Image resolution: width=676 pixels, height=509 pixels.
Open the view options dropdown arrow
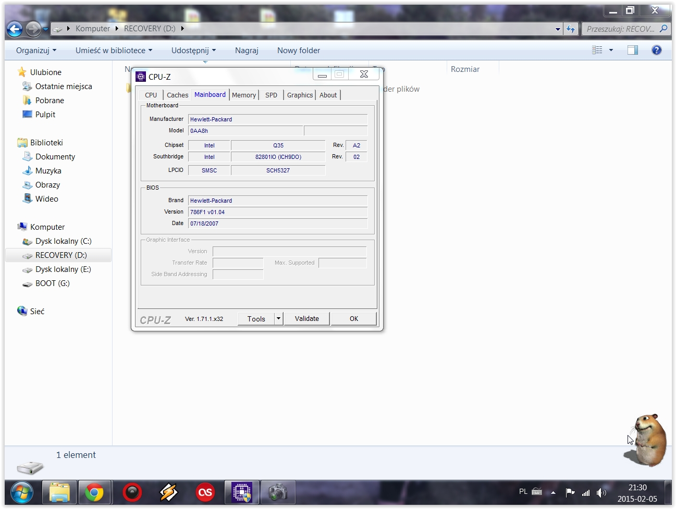click(611, 50)
